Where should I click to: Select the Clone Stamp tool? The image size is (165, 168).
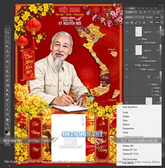point(7,71)
